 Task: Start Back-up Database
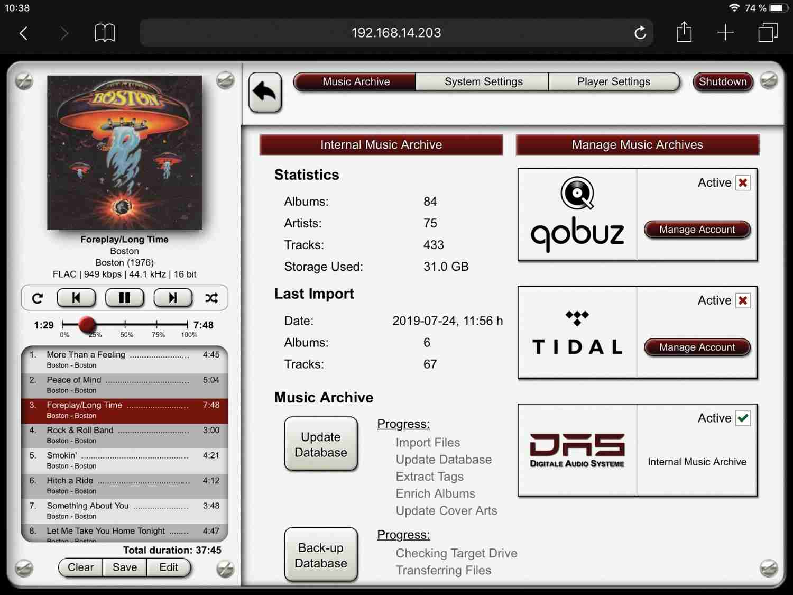(321, 555)
